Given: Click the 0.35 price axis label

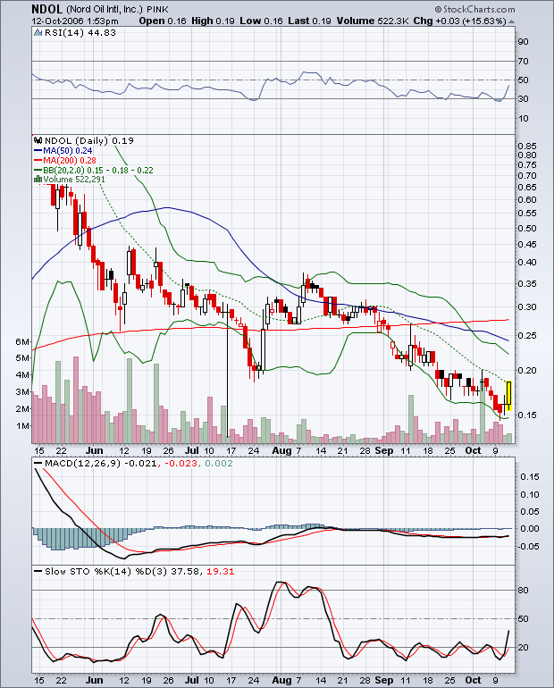Looking at the screenshot, I should (x=527, y=284).
